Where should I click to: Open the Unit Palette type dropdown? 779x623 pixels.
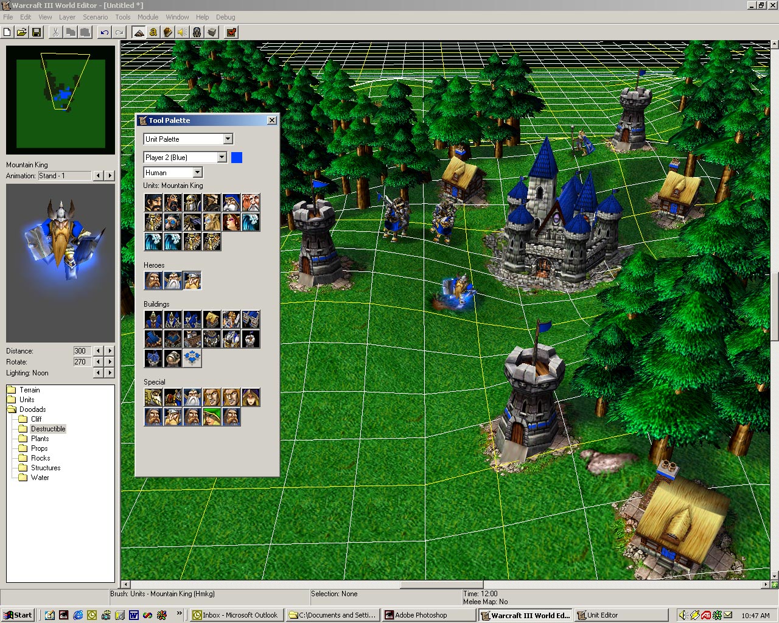tap(188, 139)
